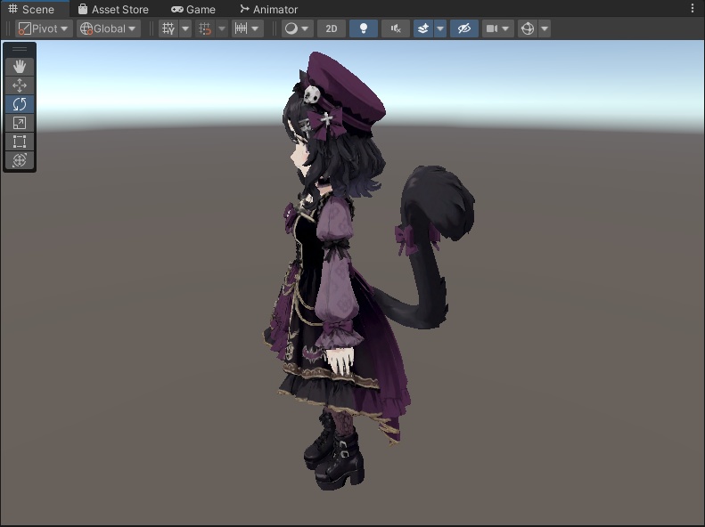Open the draw mode shading dropdown
This screenshot has width=705, height=527.
[x=297, y=28]
